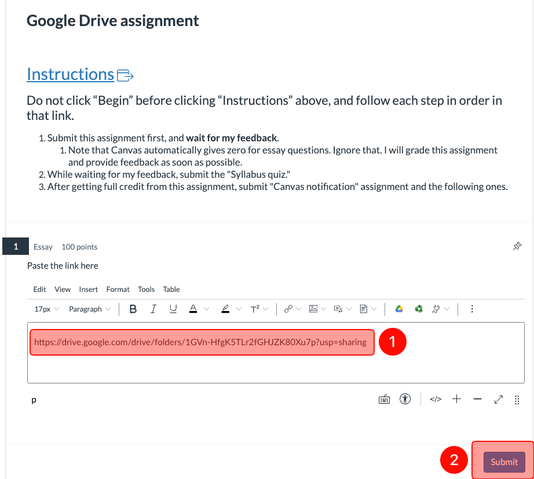Open the accessibility checker icon

[x=405, y=399]
